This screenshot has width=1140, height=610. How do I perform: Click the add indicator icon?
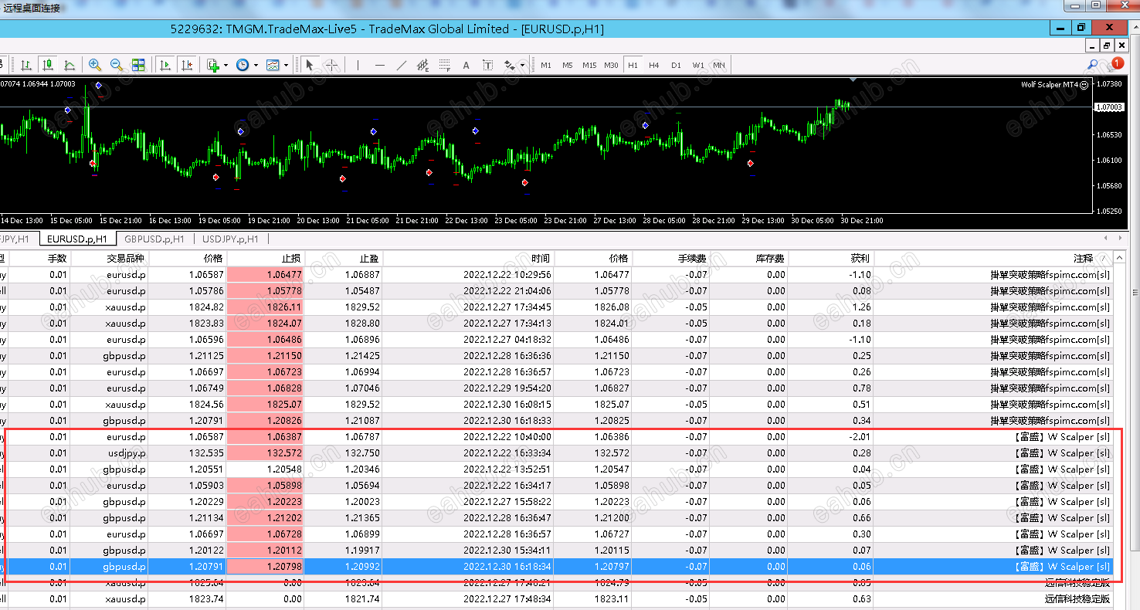click(213, 65)
